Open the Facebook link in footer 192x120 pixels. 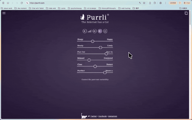102,116
